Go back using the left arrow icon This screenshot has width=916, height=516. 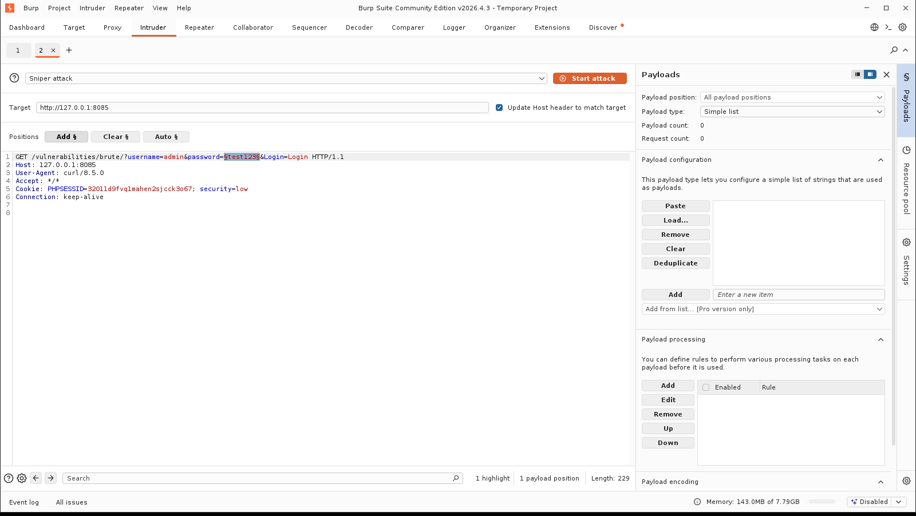(x=36, y=478)
